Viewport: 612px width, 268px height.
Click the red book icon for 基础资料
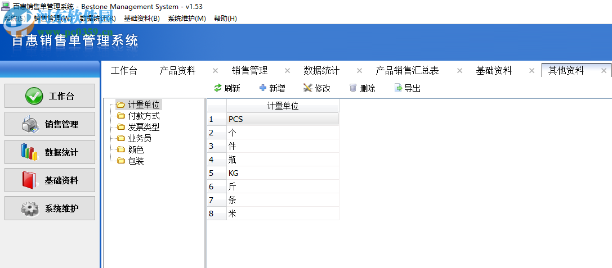29,180
